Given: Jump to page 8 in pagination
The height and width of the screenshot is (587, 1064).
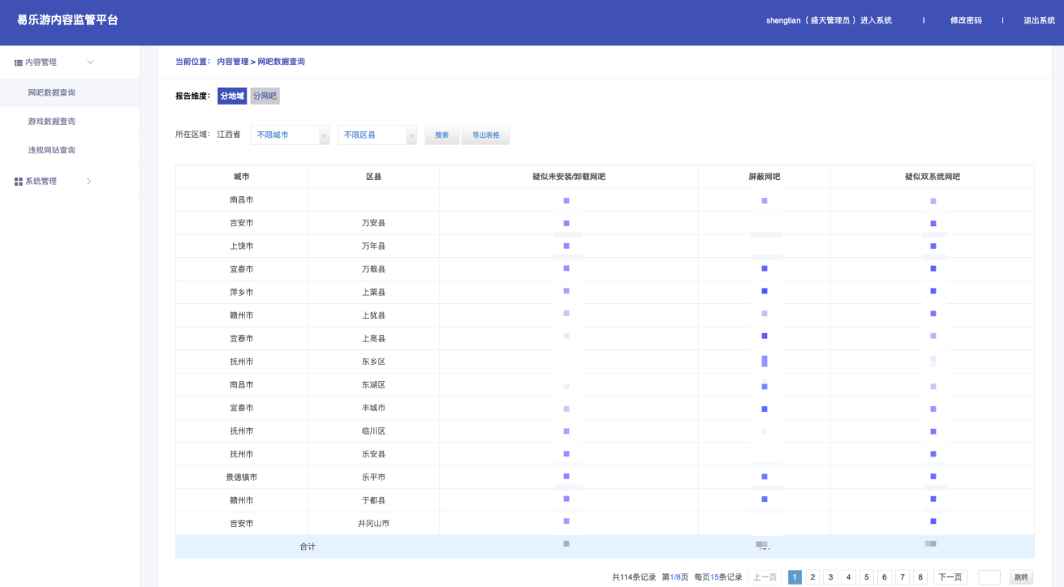Looking at the screenshot, I should tap(920, 577).
